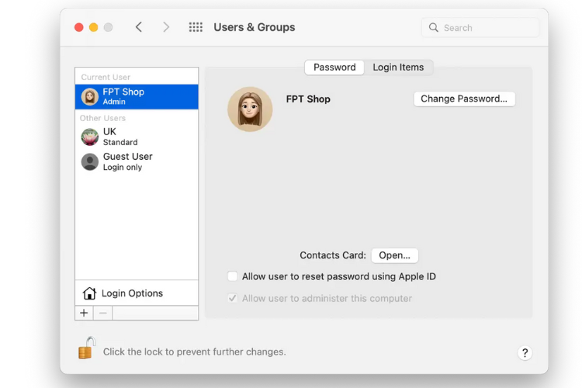Click the Change Password… button
Viewport: 582px width, 388px height.
464,99
